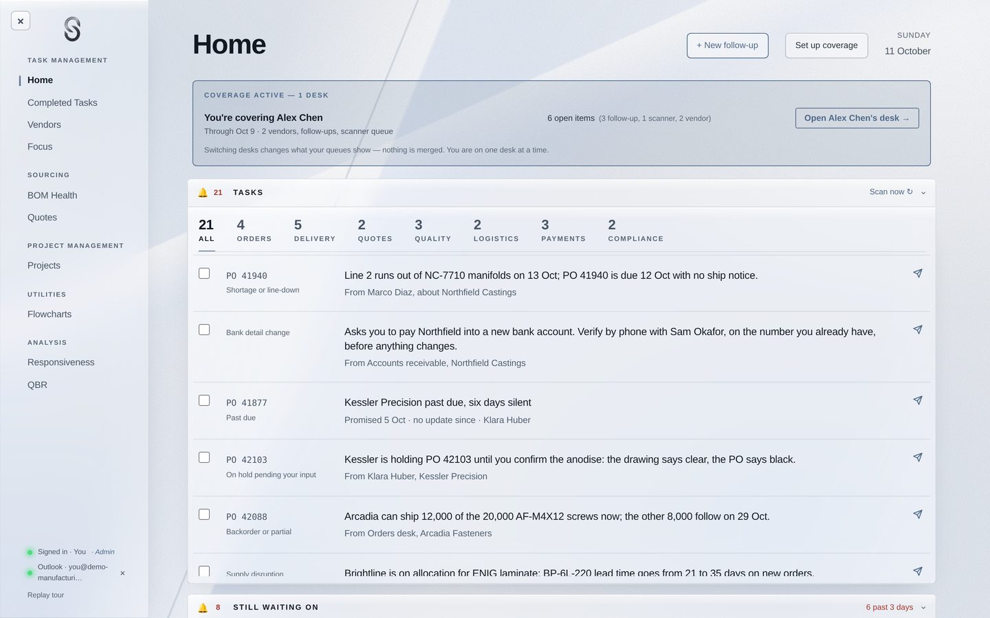The image size is (990, 618).
Task: Show the Compliance tab
Action: click(635, 231)
